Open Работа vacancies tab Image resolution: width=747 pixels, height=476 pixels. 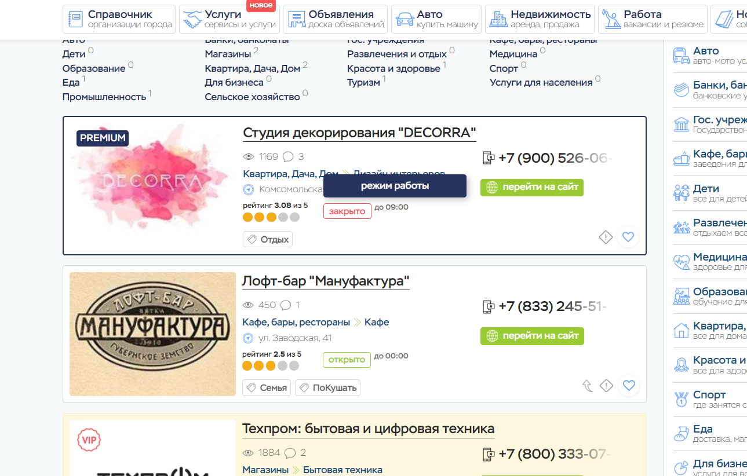[x=653, y=19]
